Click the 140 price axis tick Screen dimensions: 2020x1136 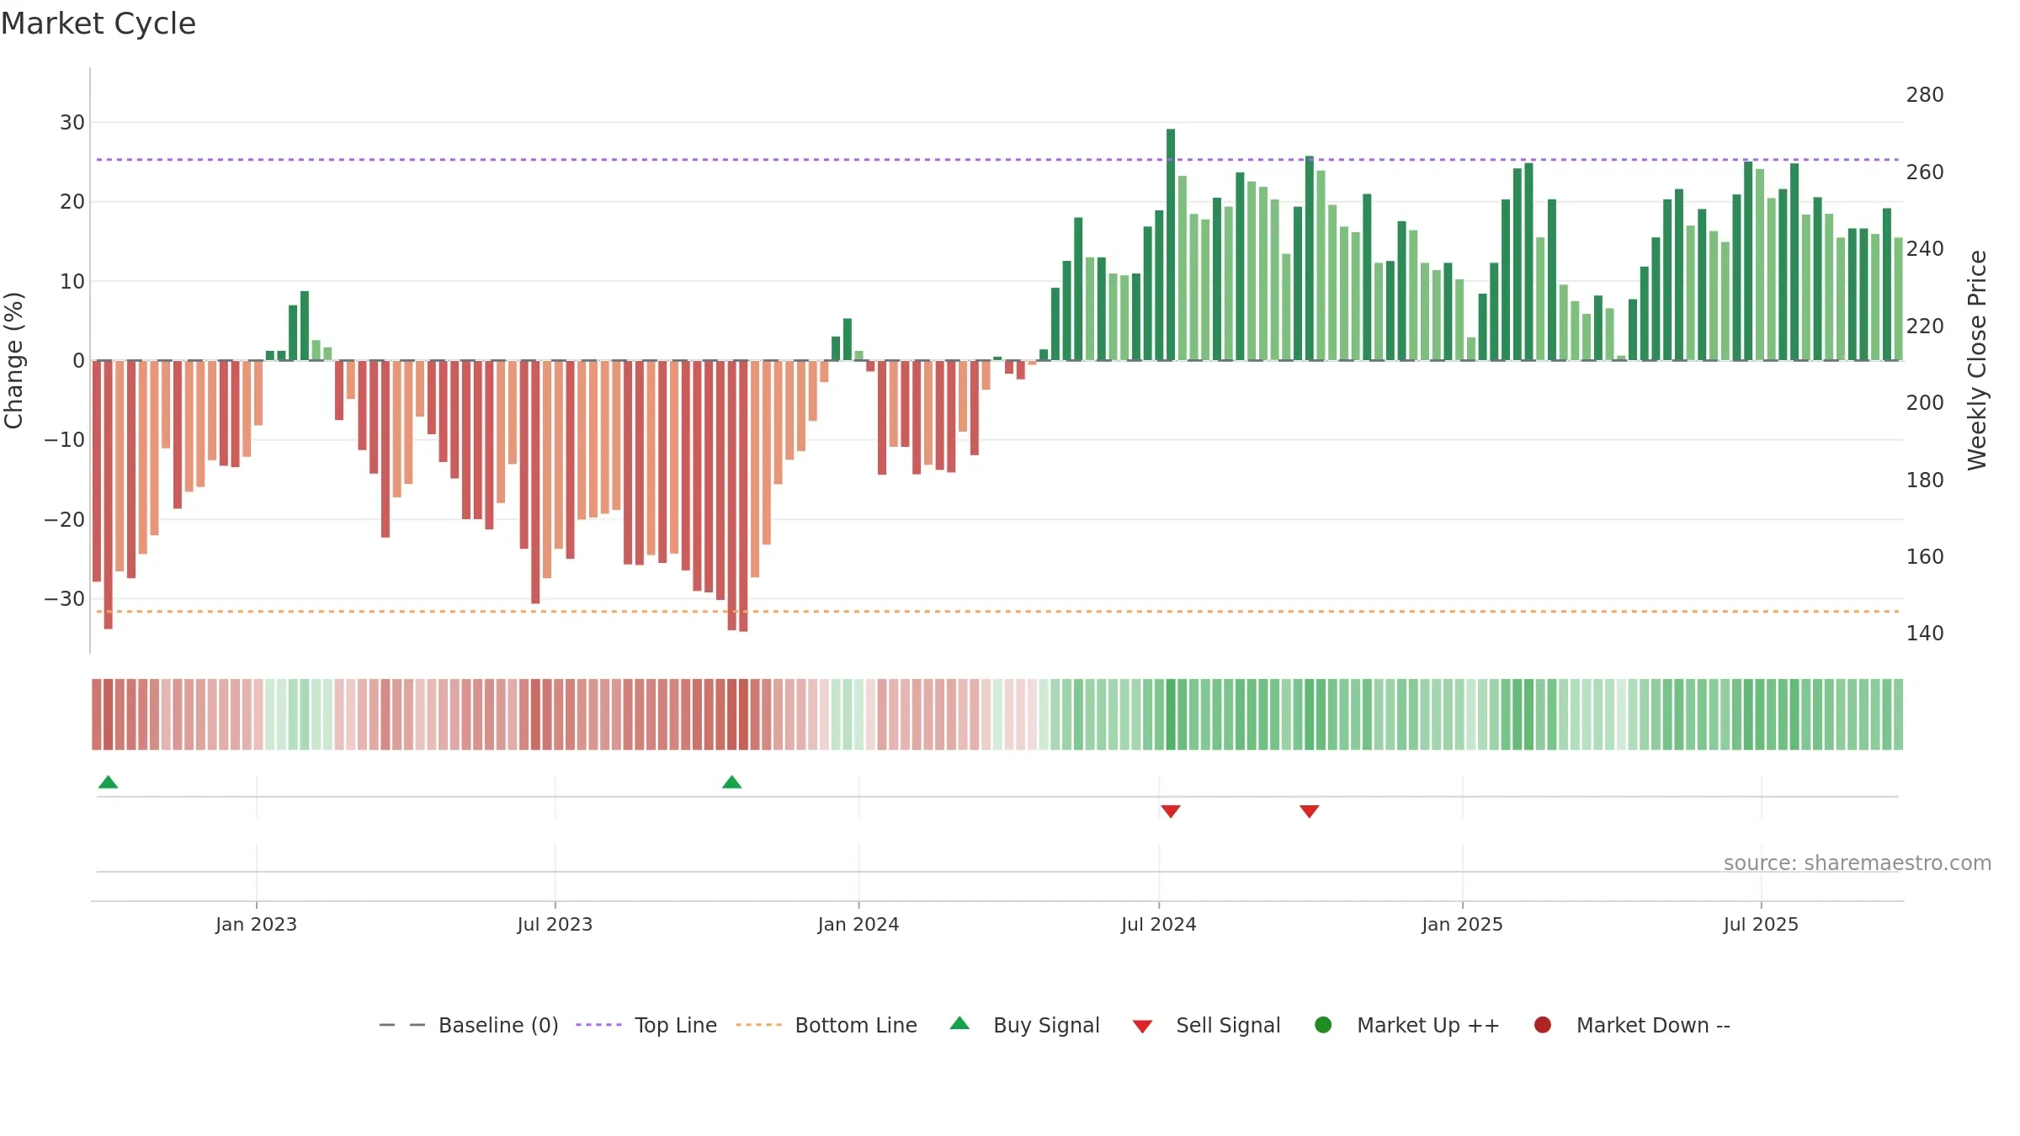coord(1925,634)
